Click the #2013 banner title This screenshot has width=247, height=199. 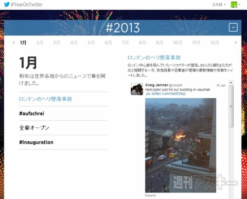coord(122,28)
